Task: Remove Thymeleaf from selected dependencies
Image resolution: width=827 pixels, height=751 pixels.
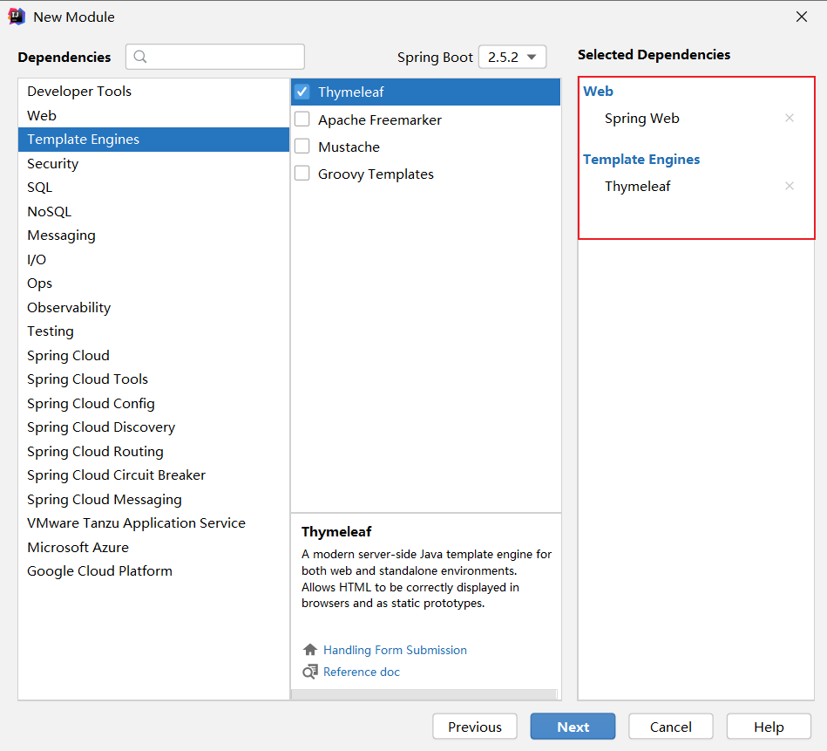Action: 790,186
